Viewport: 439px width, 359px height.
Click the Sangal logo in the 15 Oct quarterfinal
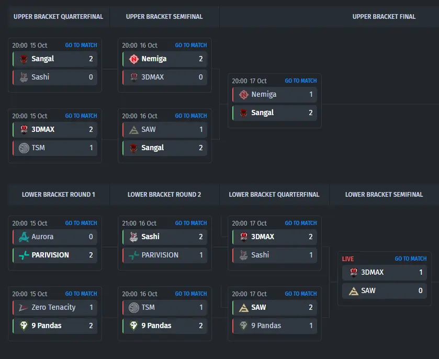click(24, 59)
